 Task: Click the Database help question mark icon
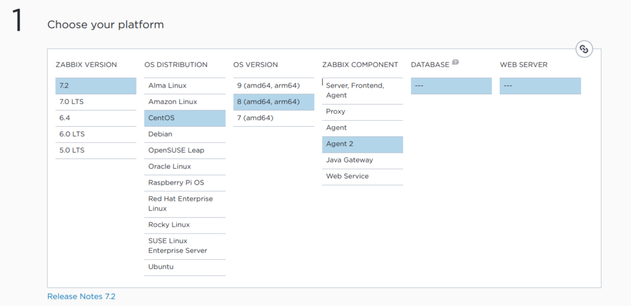coord(455,62)
